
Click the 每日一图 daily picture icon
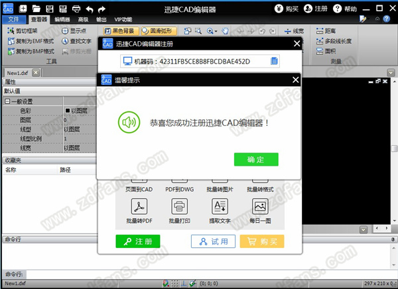[x=260, y=206]
